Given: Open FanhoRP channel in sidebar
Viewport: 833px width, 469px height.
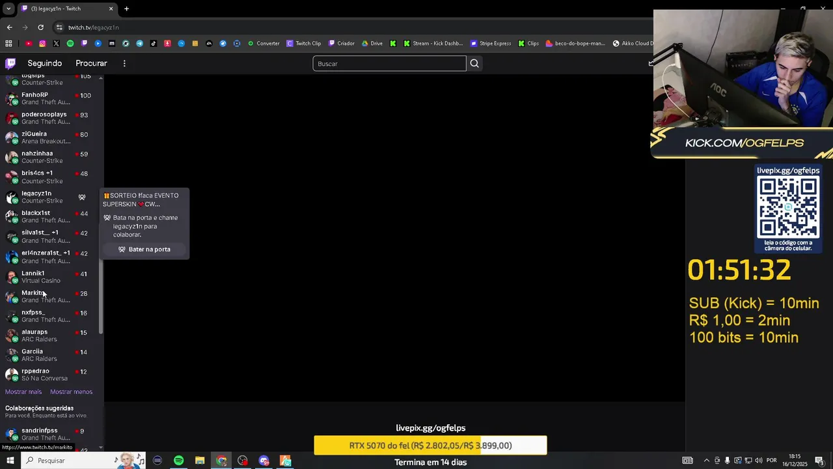Looking at the screenshot, I should (51, 98).
